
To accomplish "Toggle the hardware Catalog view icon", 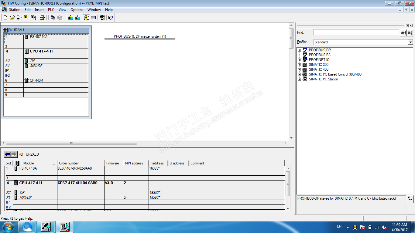I will (87, 18).
